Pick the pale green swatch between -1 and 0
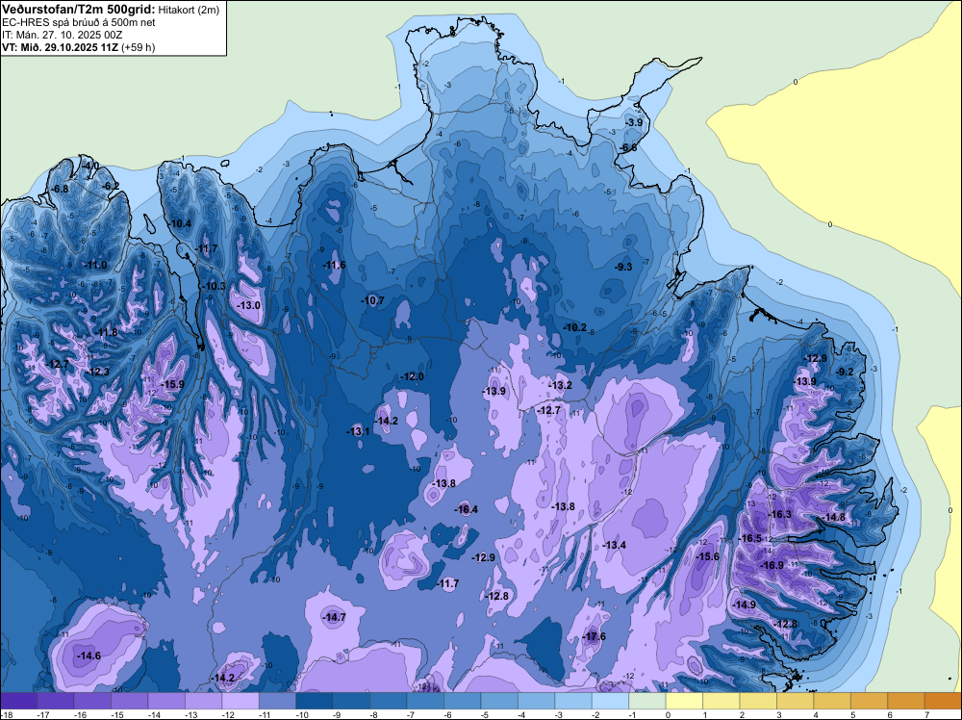Screen dimensions: 962x720 pos(647,701)
